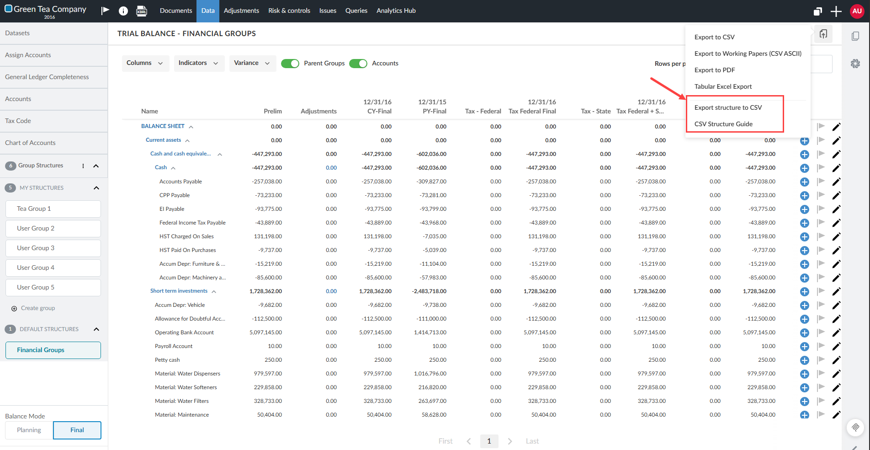Open the copy windows icon in header
870x450 pixels.
click(x=818, y=11)
